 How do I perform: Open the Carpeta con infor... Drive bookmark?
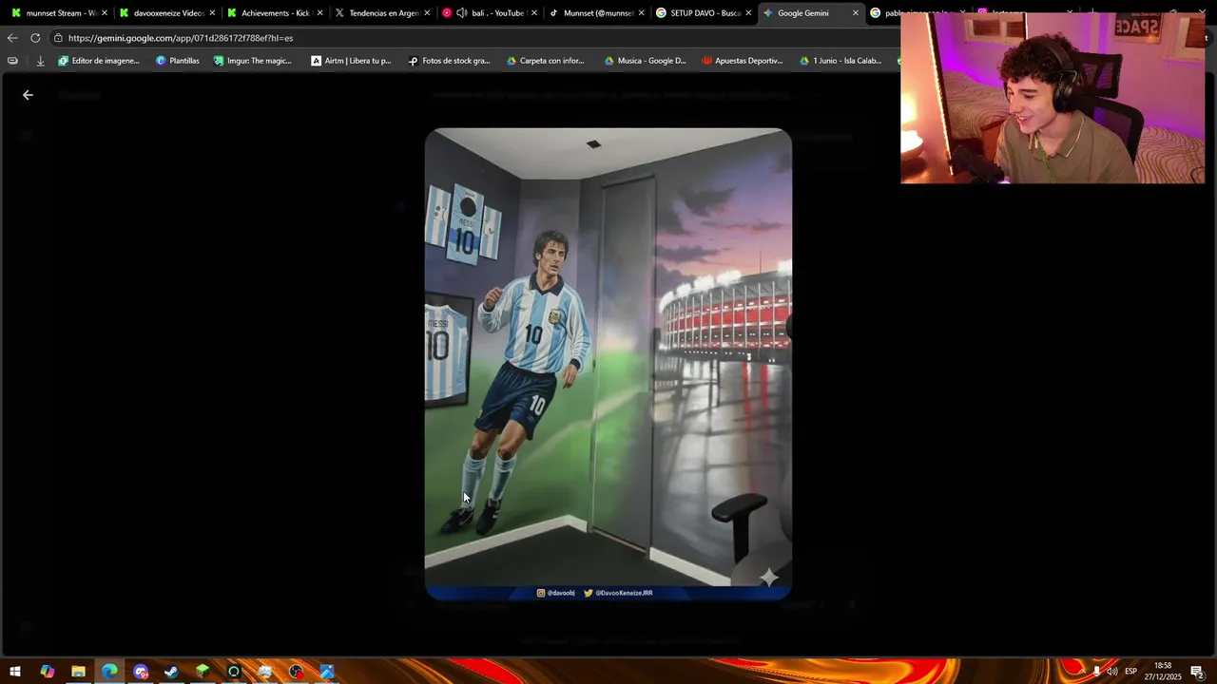pyautogui.click(x=545, y=61)
